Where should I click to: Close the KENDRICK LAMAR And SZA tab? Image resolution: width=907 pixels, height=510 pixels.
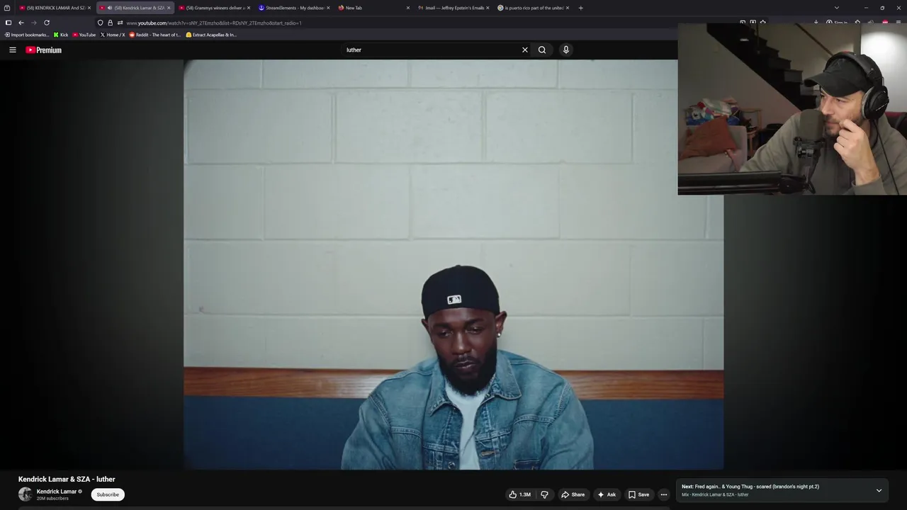89,8
